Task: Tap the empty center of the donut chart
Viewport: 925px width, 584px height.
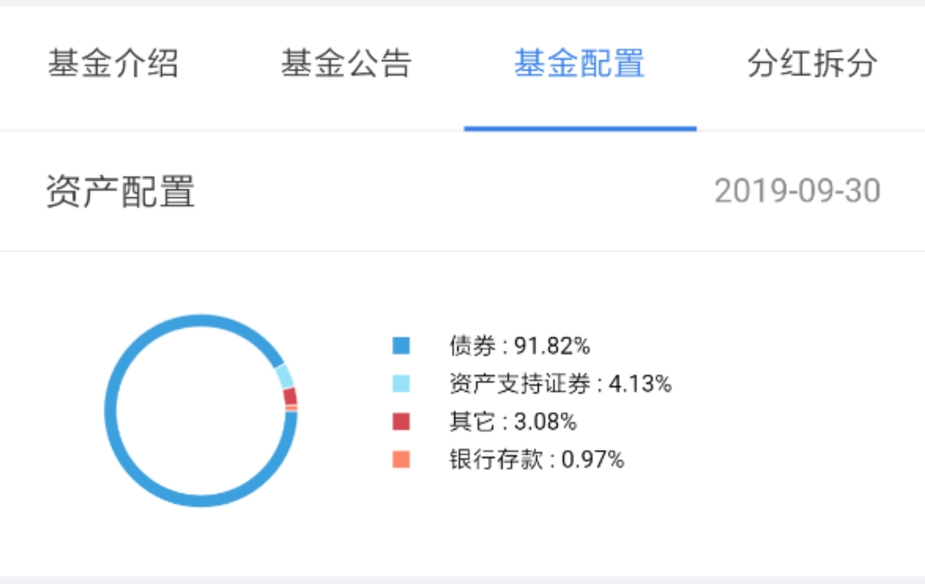Action: [201, 411]
